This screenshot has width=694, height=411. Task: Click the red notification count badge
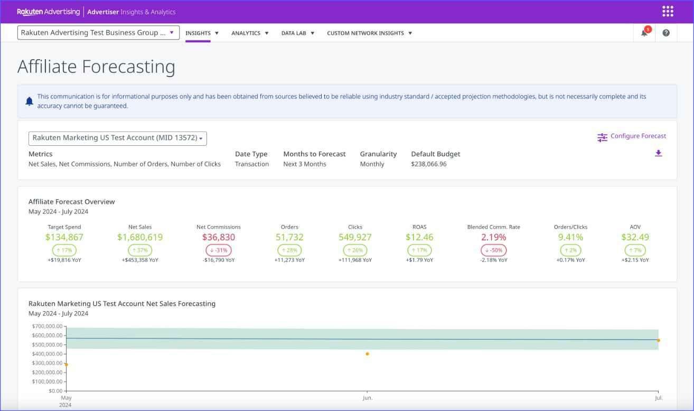click(x=648, y=28)
